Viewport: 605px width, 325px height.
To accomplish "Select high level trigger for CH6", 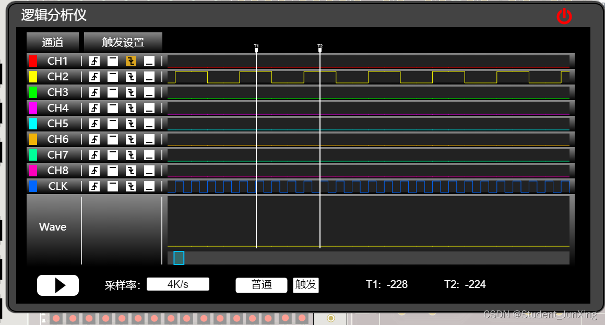I will point(113,139).
